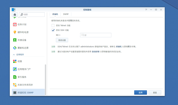The image size is (178, 105).
Task: Open the help question mark icon
Action: click(x=146, y=10)
